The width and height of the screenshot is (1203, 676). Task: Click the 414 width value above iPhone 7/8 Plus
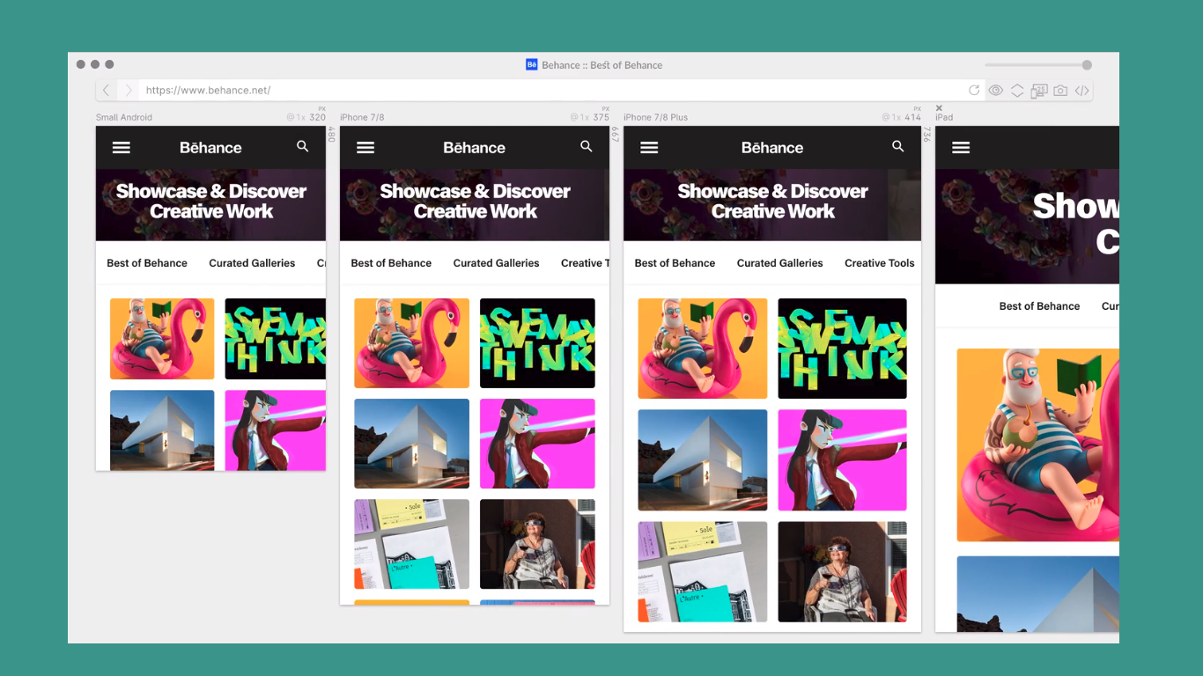pyautogui.click(x=912, y=117)
